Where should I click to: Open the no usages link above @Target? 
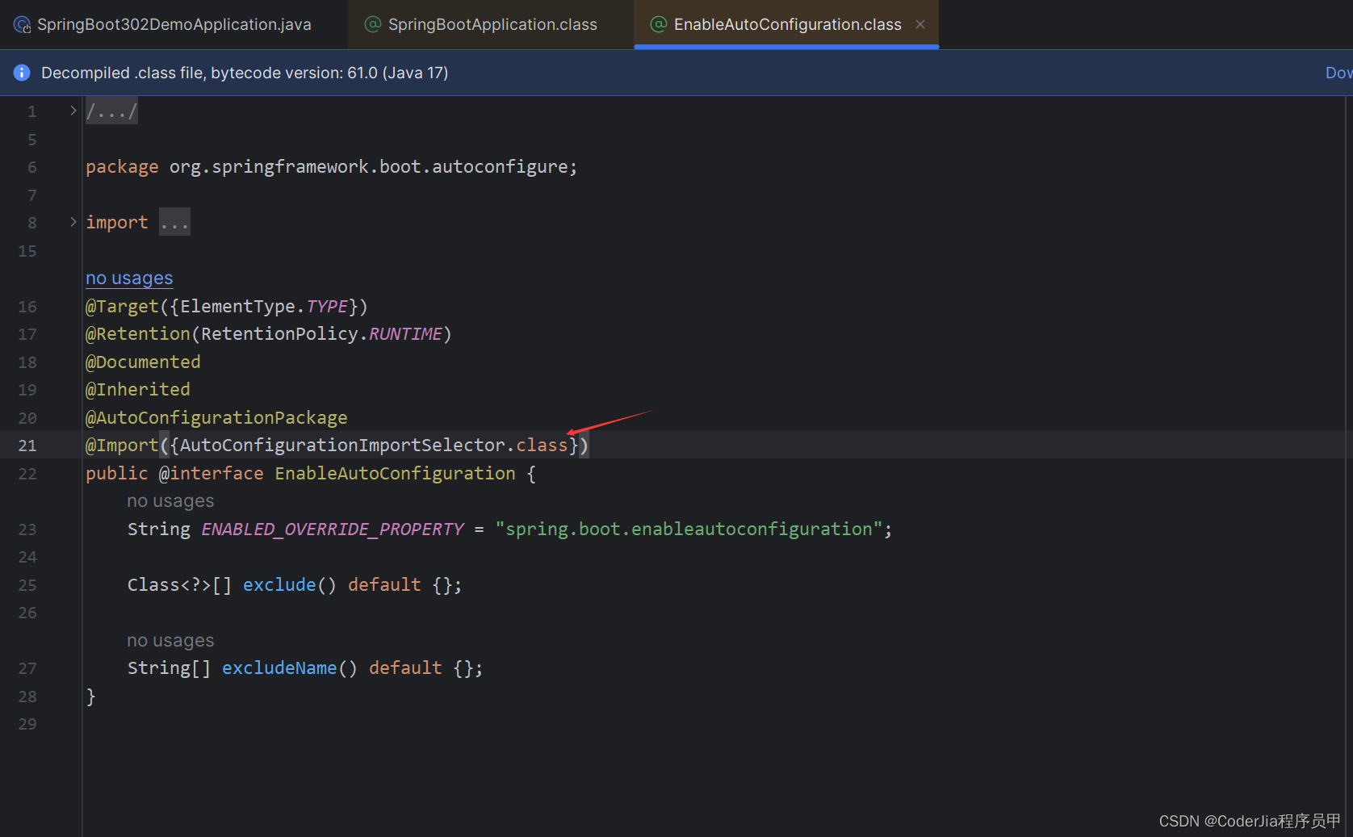point(129,278)
